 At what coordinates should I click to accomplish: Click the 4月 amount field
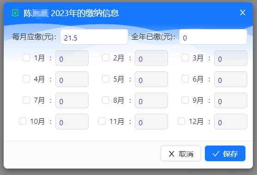tap(72, 79)
